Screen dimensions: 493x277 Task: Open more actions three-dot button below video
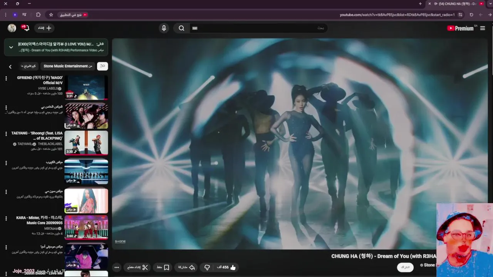tap(117, 267)
